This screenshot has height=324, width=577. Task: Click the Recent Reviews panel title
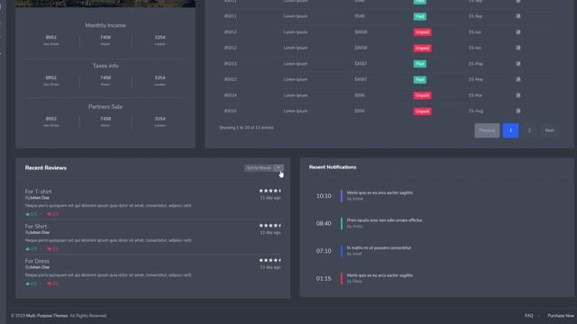[x=46, y=168]
